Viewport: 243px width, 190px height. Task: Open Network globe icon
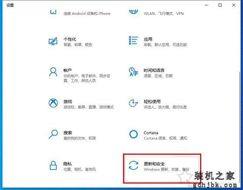click(133, 12)
